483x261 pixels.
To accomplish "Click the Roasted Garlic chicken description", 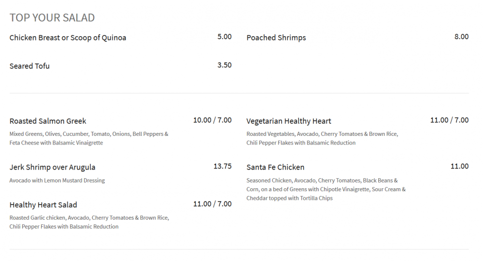I will [x=89, y=222].
